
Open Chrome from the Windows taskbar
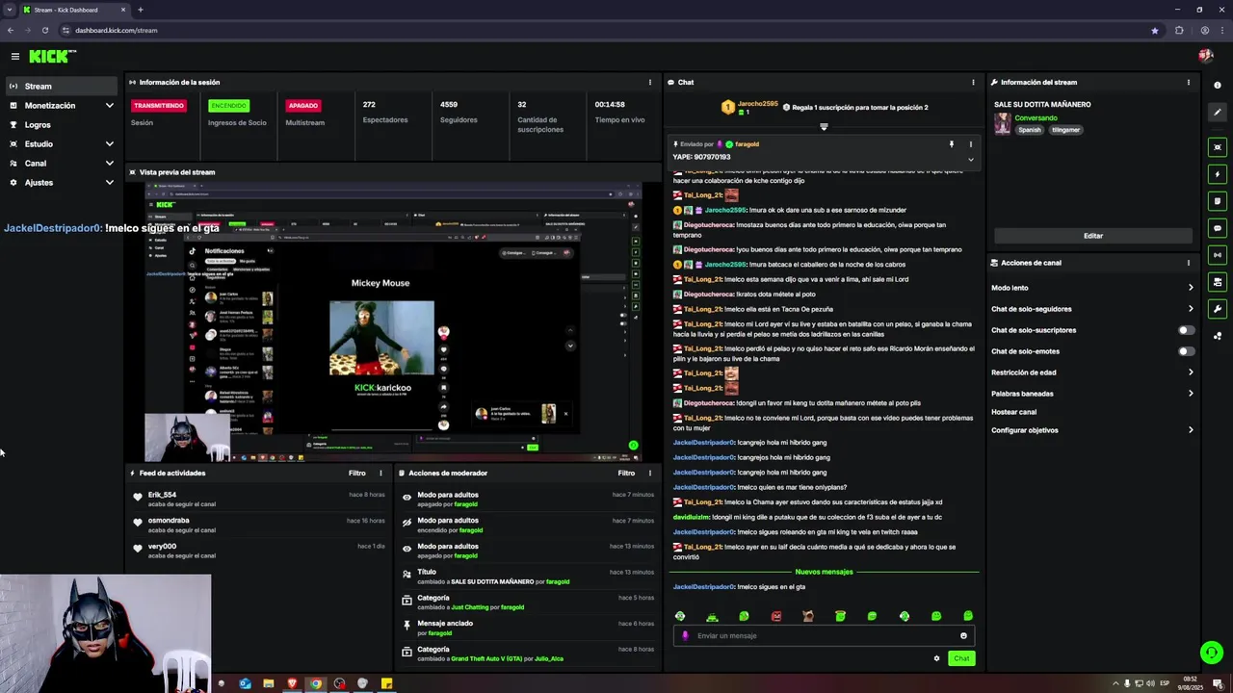(315, 684)
